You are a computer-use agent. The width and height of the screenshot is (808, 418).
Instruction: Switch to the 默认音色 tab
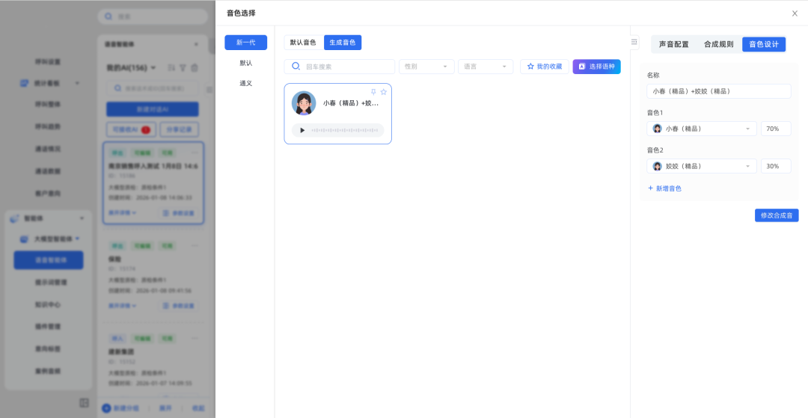303,43
